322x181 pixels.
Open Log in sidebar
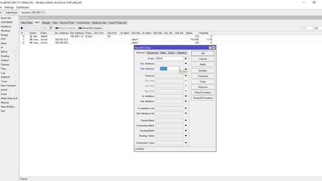coord(3,73)
